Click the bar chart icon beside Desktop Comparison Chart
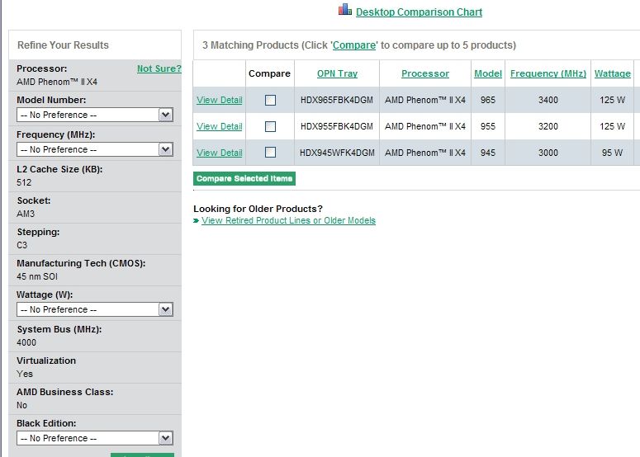 click(x=345, y=9)
